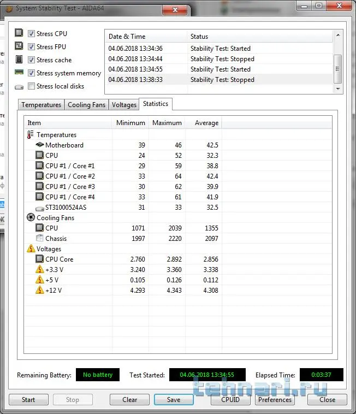356x414 pixels.
Task: Select the log entry at 13:34:44
Action: coord(219,58)
